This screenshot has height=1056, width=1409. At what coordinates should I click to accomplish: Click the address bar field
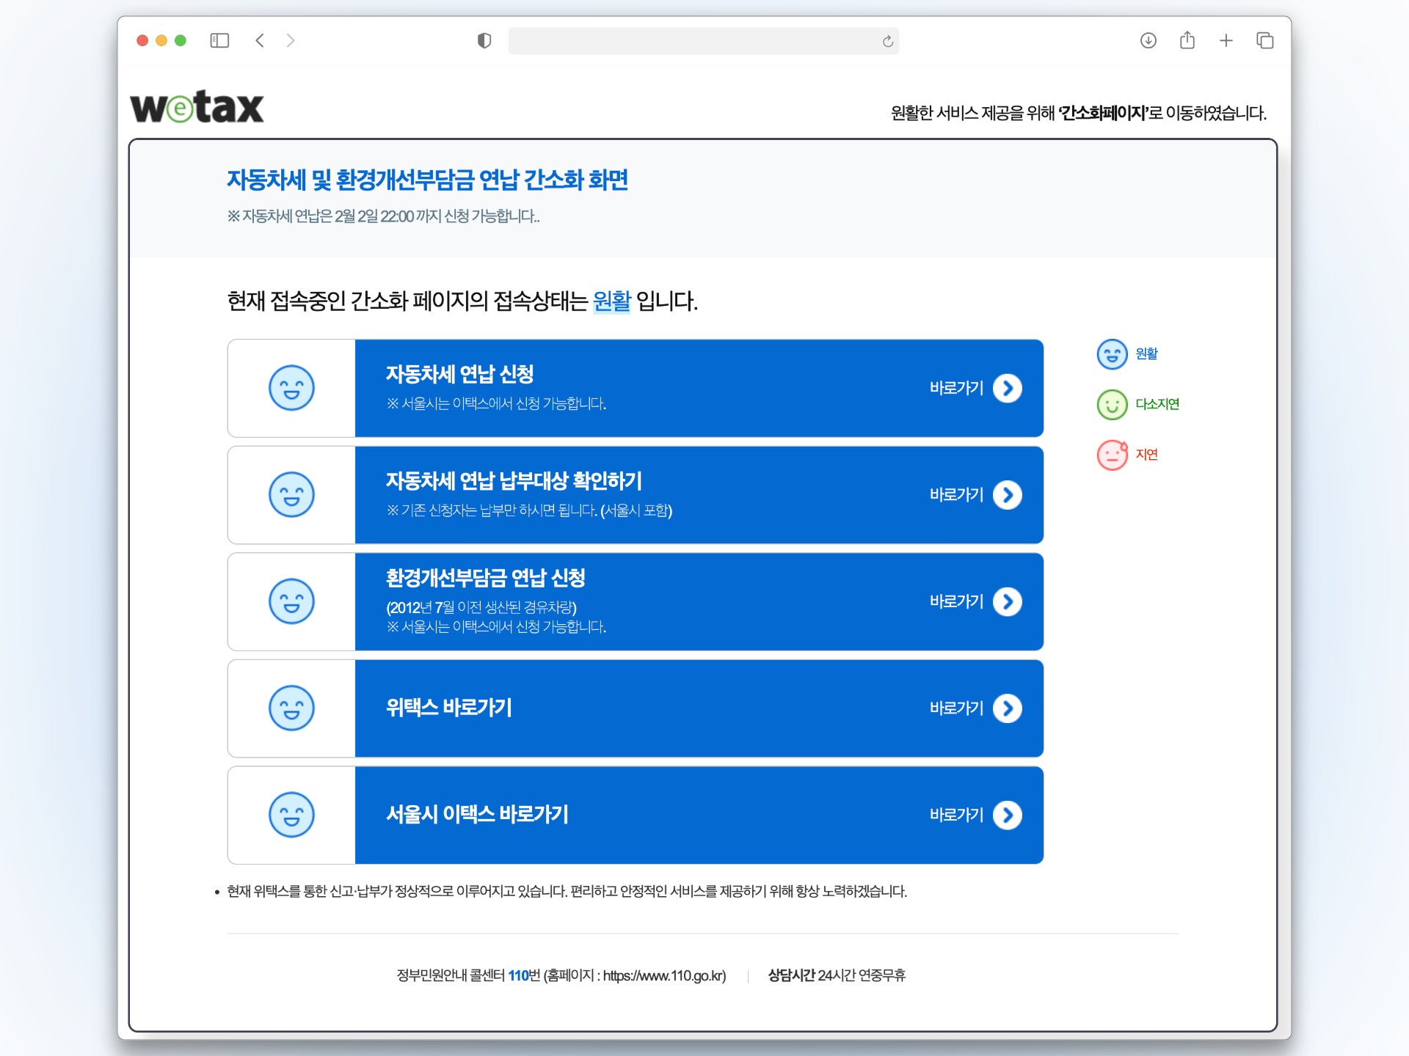tap(693, 41)
